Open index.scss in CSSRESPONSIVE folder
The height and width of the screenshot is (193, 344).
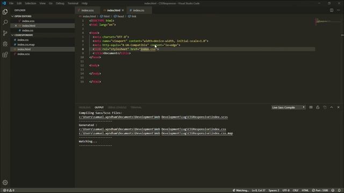[42, 54]
